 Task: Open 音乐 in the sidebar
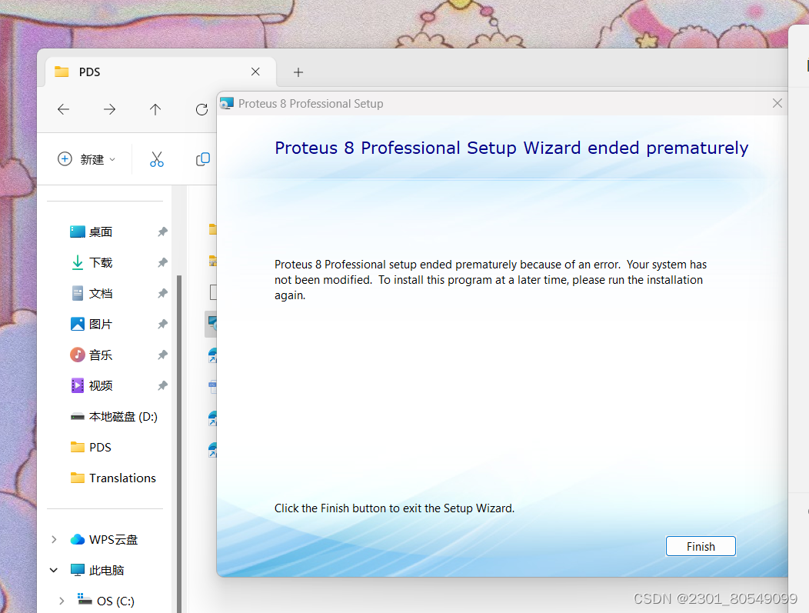91,355
